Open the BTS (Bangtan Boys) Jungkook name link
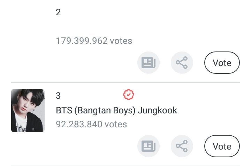251x168 pixels. tap(116, 111)
